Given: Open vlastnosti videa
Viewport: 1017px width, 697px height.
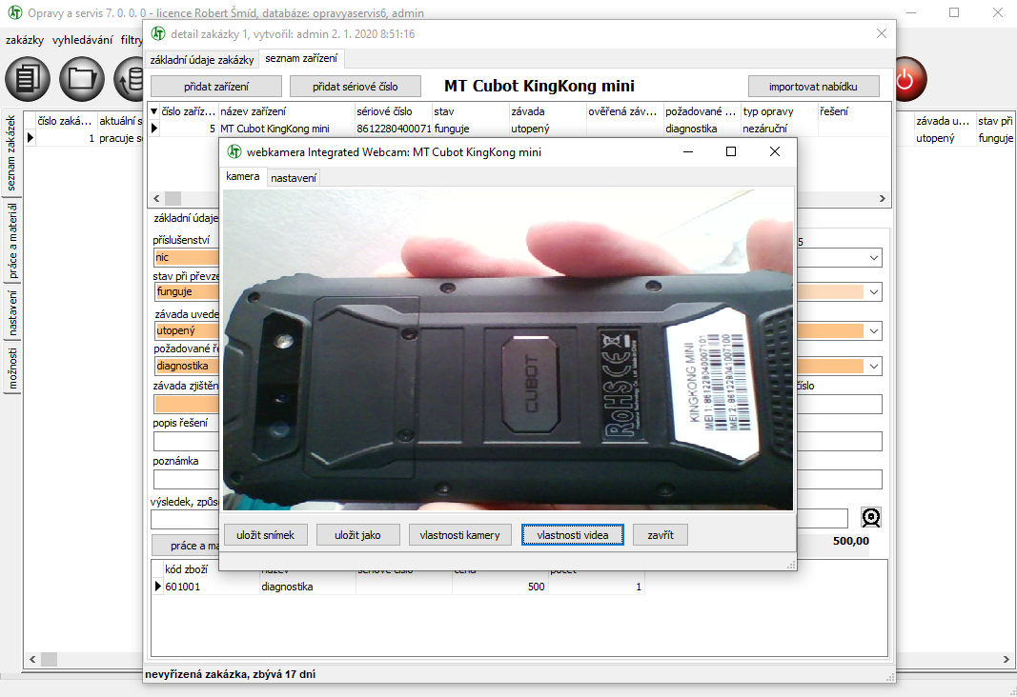Looking at the screenshot, I should [x=573, y=535].
